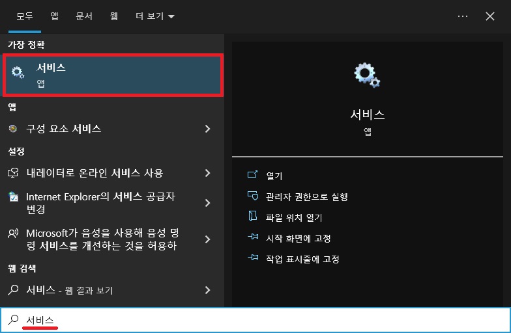Click the admin shield icon
The image size is (511, 333).
253,196
